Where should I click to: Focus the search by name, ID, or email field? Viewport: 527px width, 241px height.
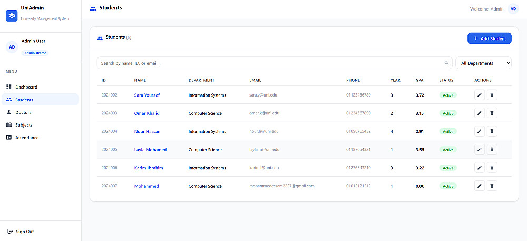(274, 63)
